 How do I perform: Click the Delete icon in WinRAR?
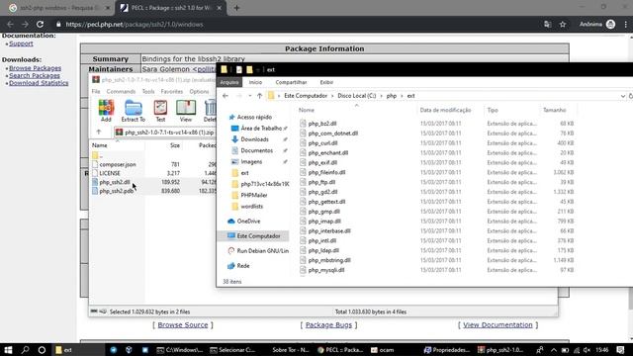pos(210,111)
